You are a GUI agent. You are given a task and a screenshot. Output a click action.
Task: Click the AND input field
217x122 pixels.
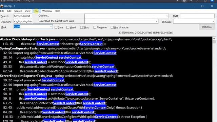pos(197,16)
